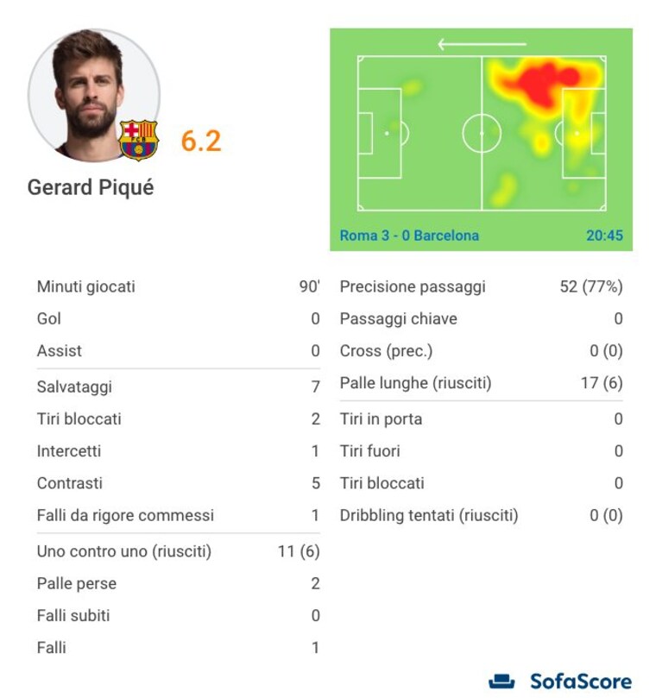The height and width of the screenshot is (698, 662).
Task: Click the Dribbling tentati (riusciti) row
Action: 482,515
